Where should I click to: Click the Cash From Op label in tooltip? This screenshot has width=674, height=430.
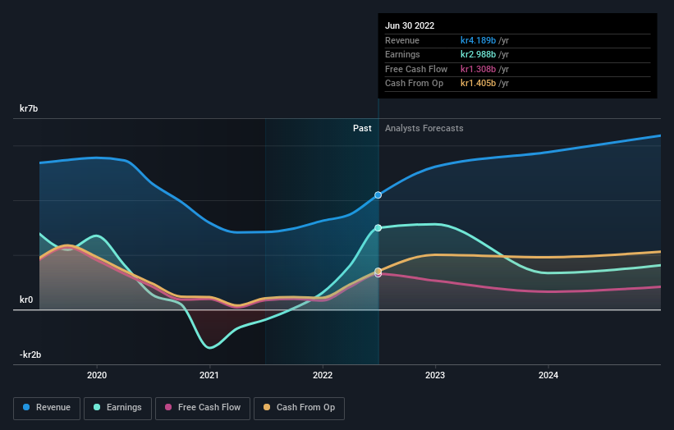pyautogui.click(x=414, y=84)
